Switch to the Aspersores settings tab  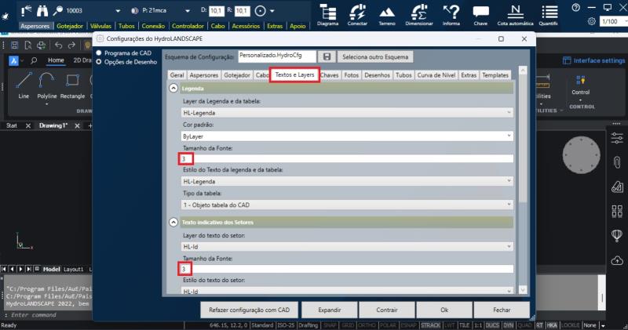click(204, 75)
